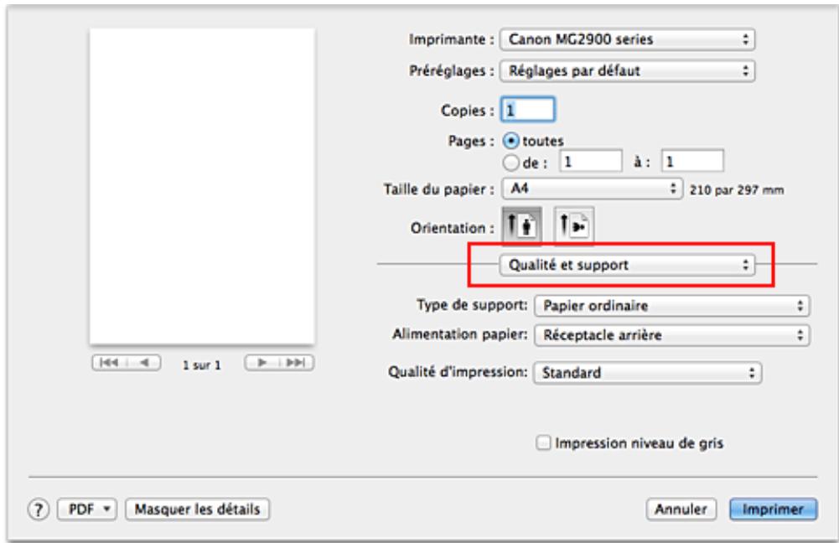Click the page range start field
Screen dimensions: 839x543
click(x=591, y=161)
